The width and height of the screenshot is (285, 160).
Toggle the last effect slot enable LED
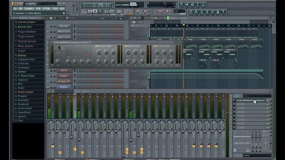coord(267,128)
